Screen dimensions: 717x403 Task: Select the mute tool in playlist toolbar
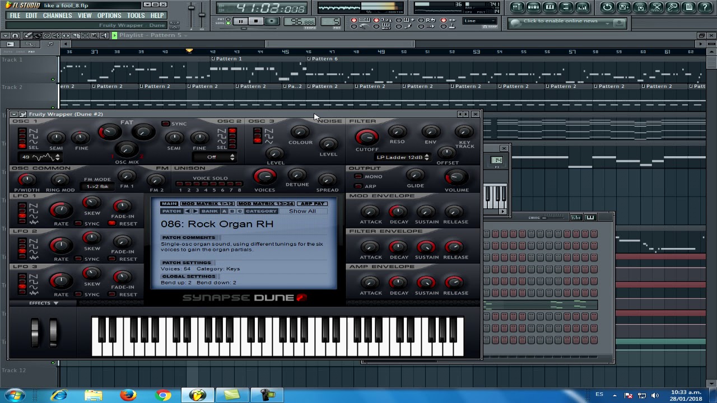click(57, 35)
